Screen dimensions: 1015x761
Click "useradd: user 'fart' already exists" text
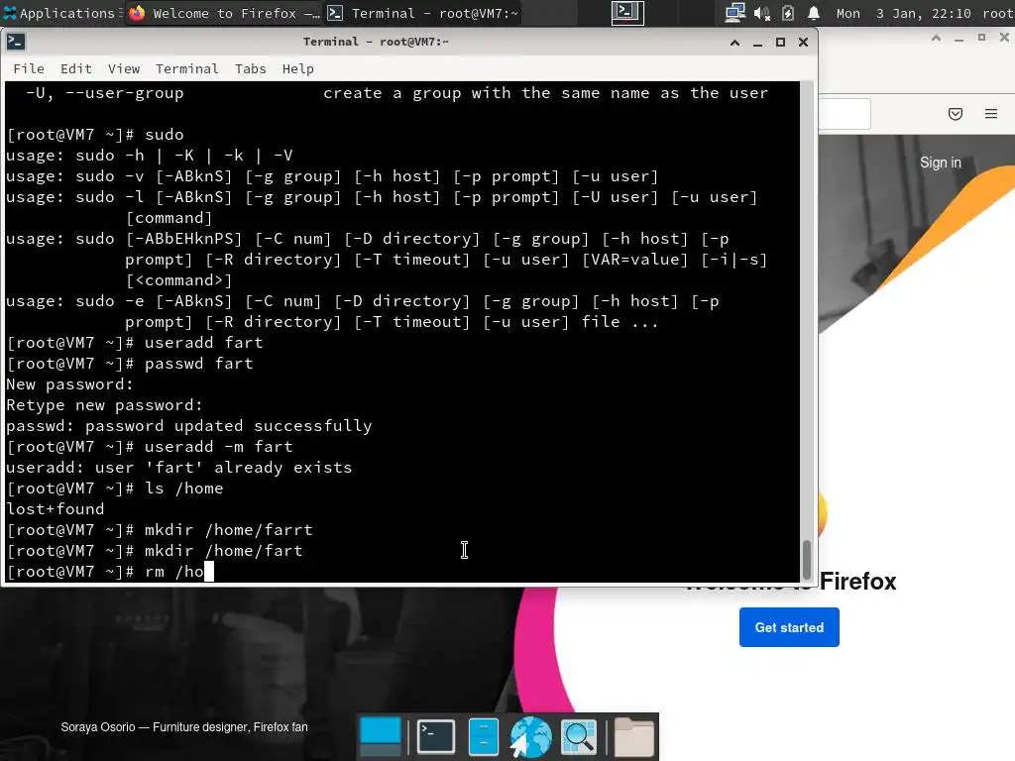[x=178, y=468]
